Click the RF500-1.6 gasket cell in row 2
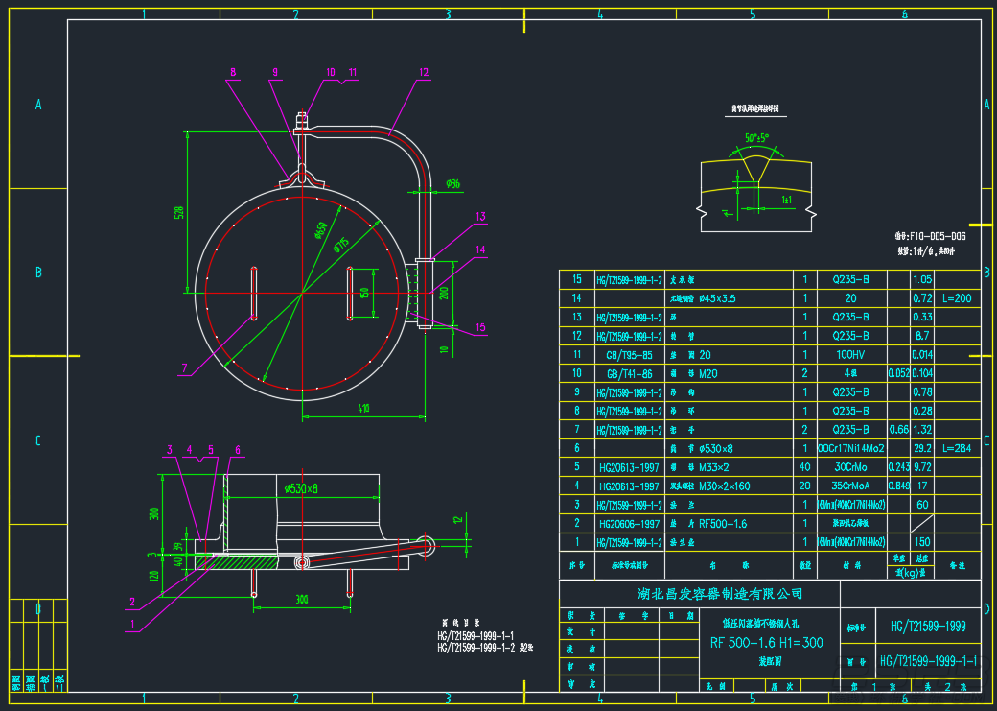997x711 pixels. click(723, 523)
